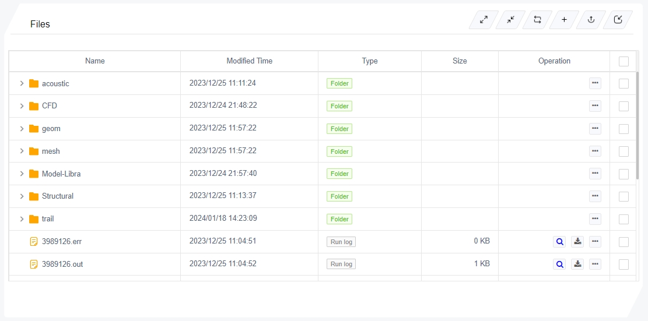Expand the geom folder chevron
The image size is (648, 321).
(22, 129)
